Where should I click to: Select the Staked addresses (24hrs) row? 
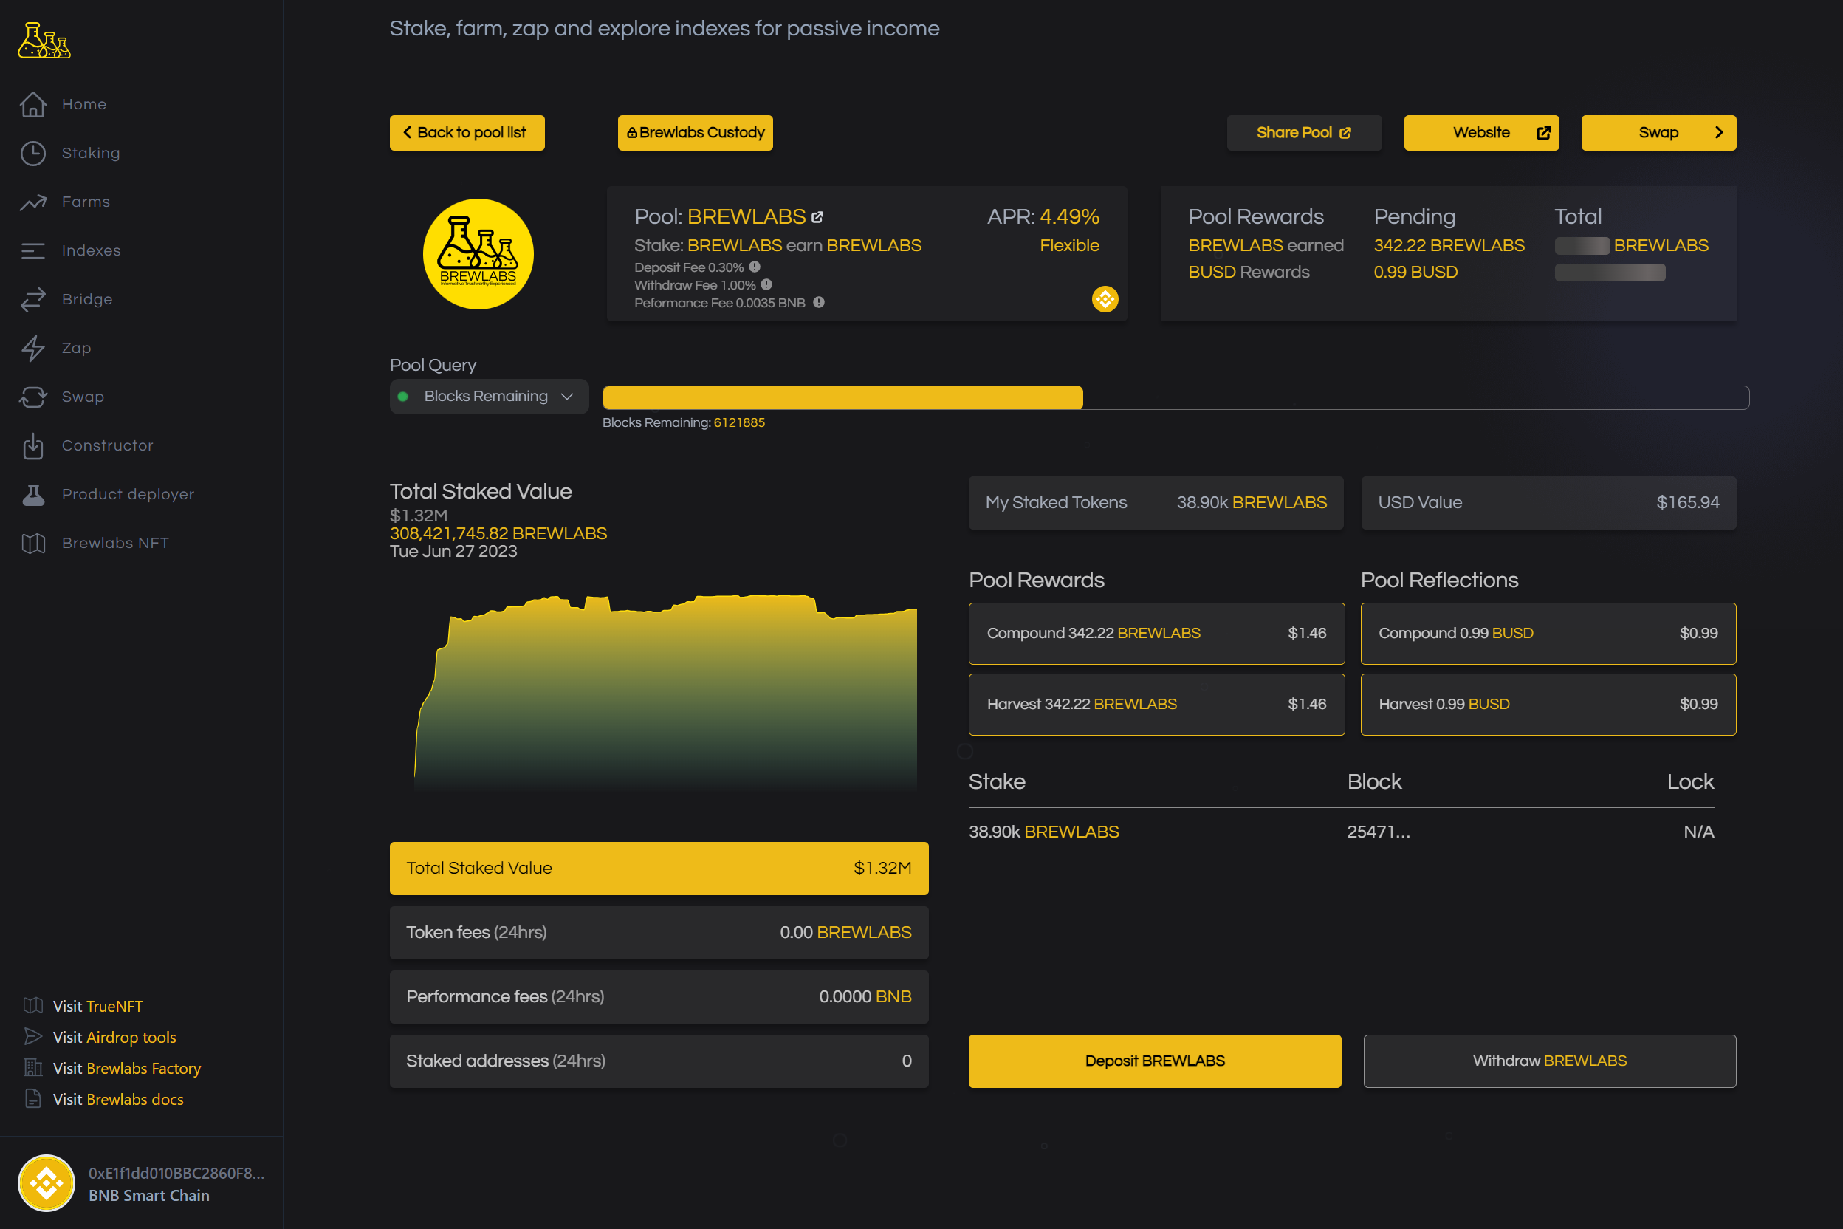click(659, 1061)
